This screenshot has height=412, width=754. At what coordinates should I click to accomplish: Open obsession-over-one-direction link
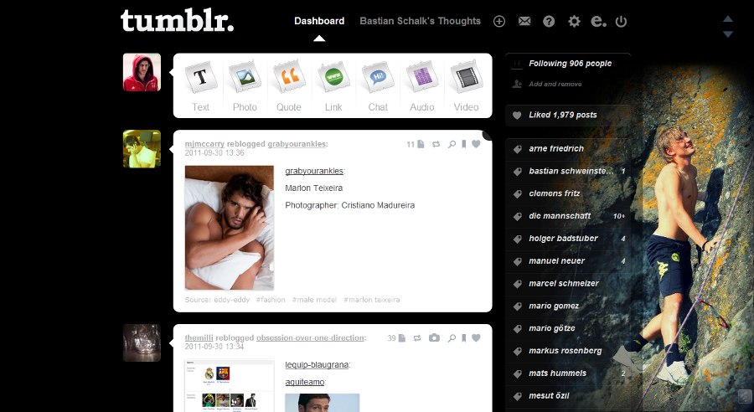click(x=310, y=338)
